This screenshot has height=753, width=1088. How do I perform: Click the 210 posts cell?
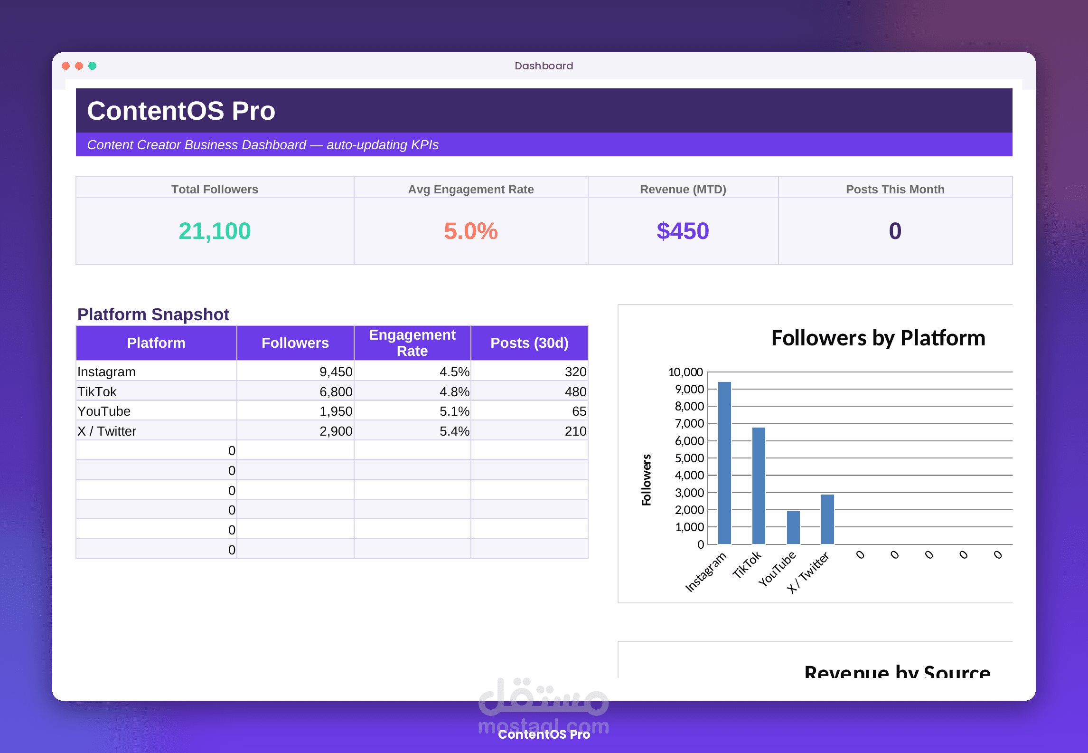tap(529, 431)
